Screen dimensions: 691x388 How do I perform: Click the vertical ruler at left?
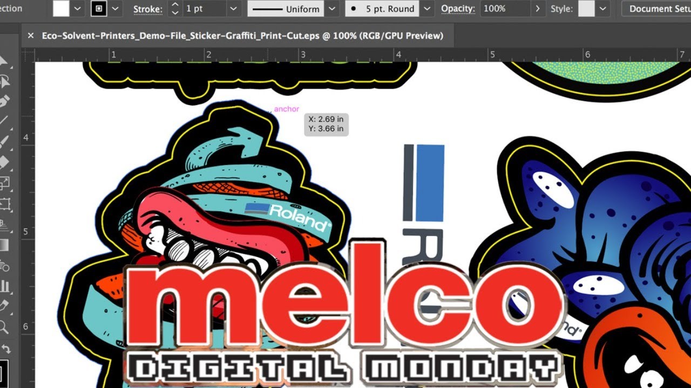click(x=28, y=225)
